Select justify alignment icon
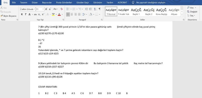This screenshot has height=98, width=202. (79, 14)
